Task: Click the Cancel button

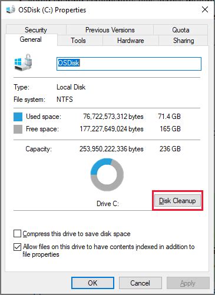Action: [x=140, y=283]
